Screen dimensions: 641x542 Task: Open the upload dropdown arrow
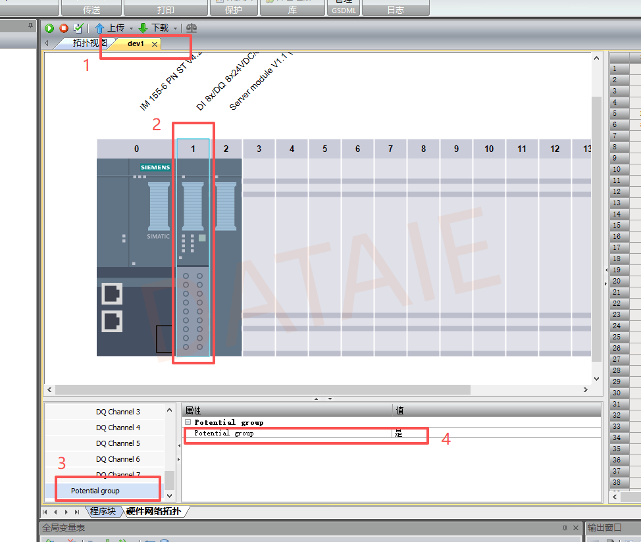[131, 28]
